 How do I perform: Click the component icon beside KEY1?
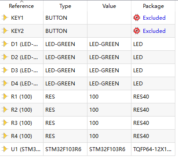coord(5,18)
